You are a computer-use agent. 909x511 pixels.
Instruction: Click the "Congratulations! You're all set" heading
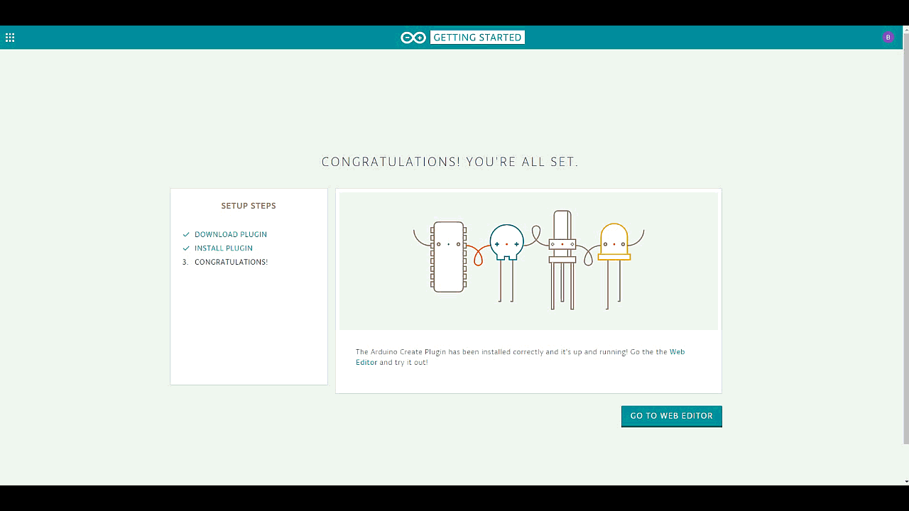(450, 162)
